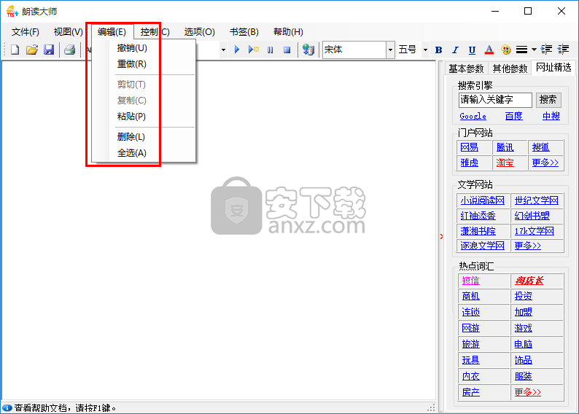The height and width of the screenshot is (414, 579).
Task: Open the 小说阅读网 link
Action: (482, 200)
